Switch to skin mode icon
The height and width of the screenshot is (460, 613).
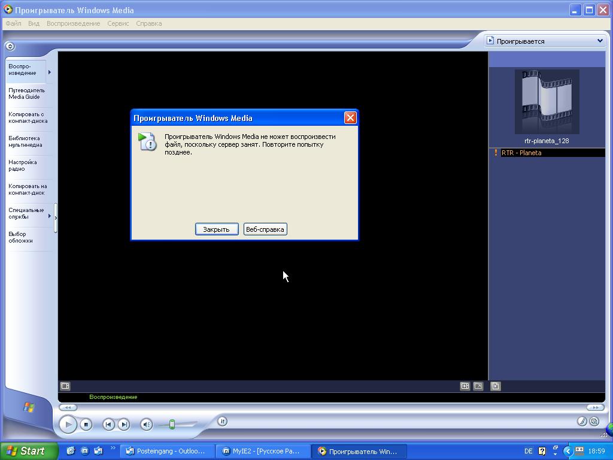[594, 421]
